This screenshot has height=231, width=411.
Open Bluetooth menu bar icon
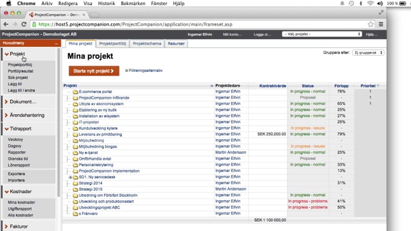point(361,3)
